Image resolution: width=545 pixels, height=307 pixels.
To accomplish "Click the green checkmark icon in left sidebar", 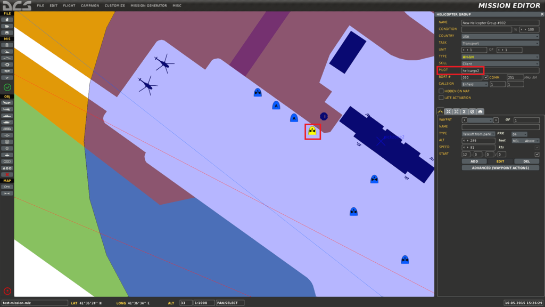I will [x=7, y=87].
